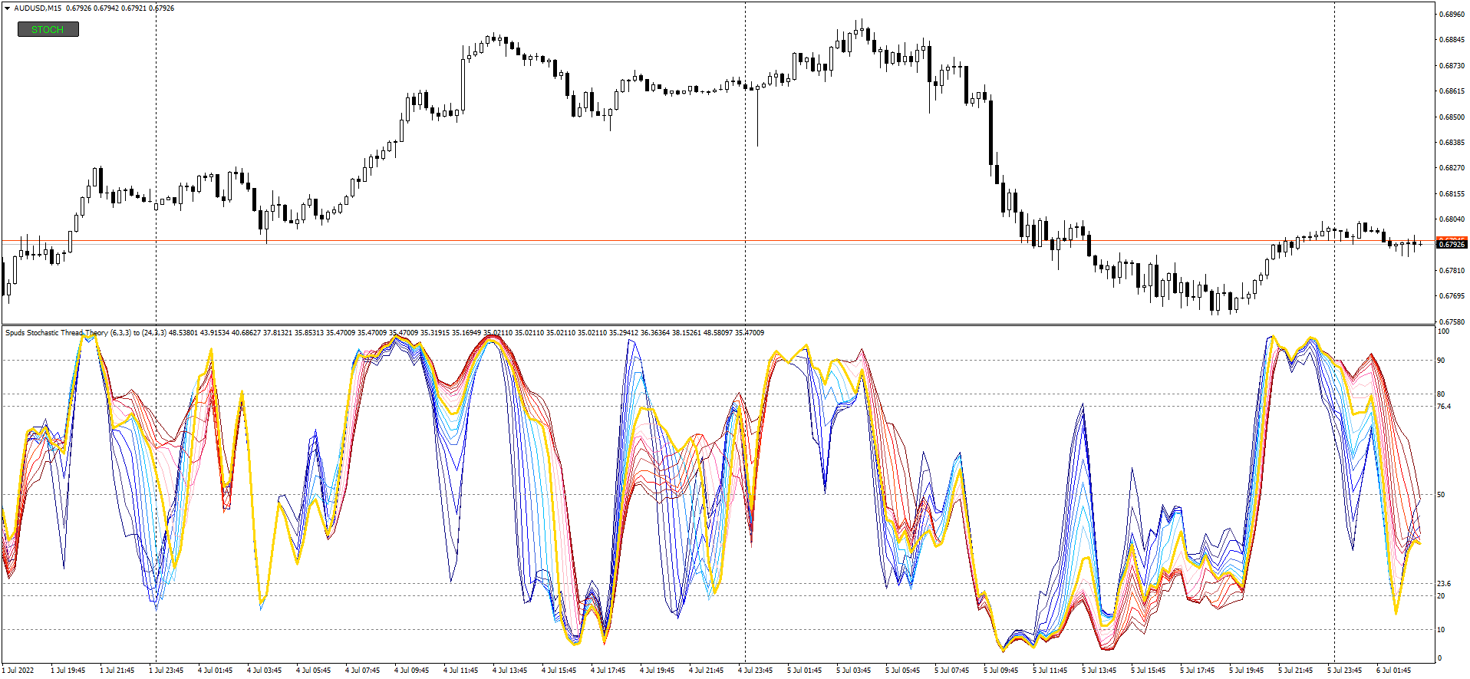This screenshot has width=1470, height=679.
Task: Click the 0.68155 price axis label
Action: pos(1452,194)
